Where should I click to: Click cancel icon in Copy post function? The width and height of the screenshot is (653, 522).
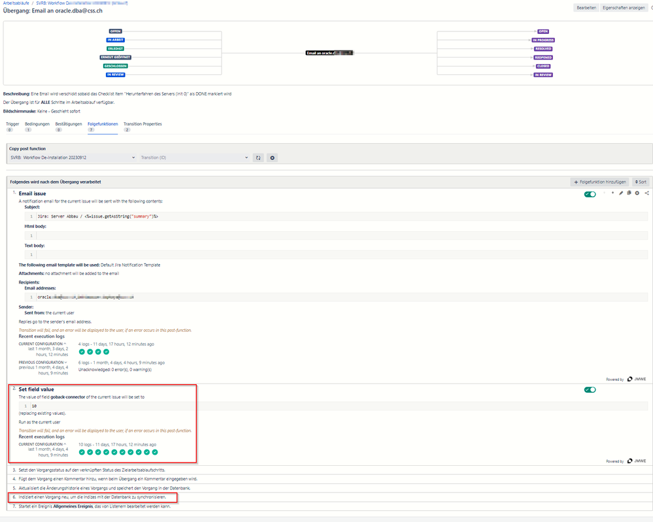click(273, 157)
